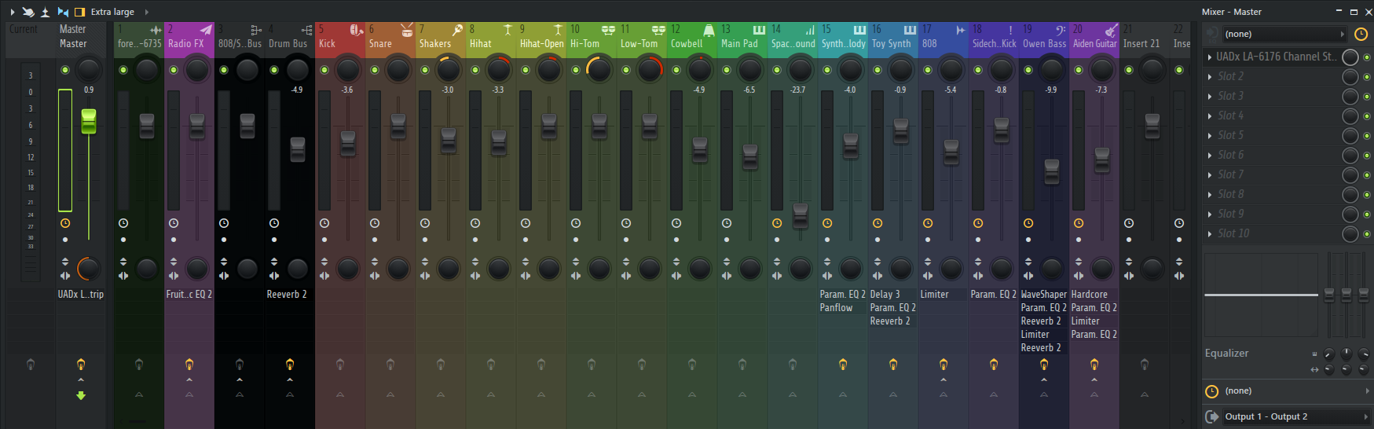Image resolution: width=1374 pixels, height=429 pixels.
Task: Open the audio input (none) dropdown at top
Action: pyautogui.click(x=1284, y=34)
